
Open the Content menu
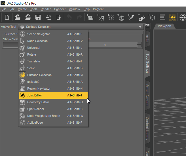(98, 9)
